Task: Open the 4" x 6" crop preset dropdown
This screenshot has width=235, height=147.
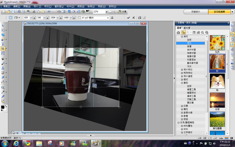Action: click(108, 18)
